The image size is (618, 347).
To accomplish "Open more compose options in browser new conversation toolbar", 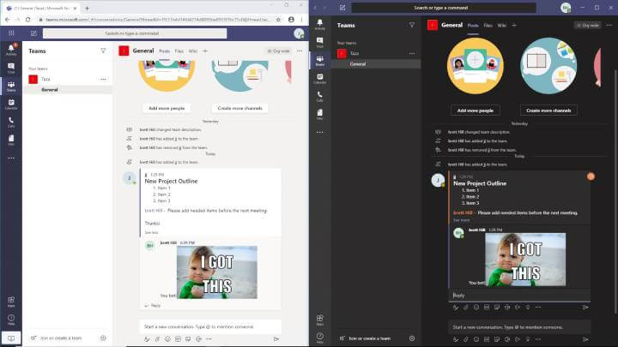I will click(209, 338).
